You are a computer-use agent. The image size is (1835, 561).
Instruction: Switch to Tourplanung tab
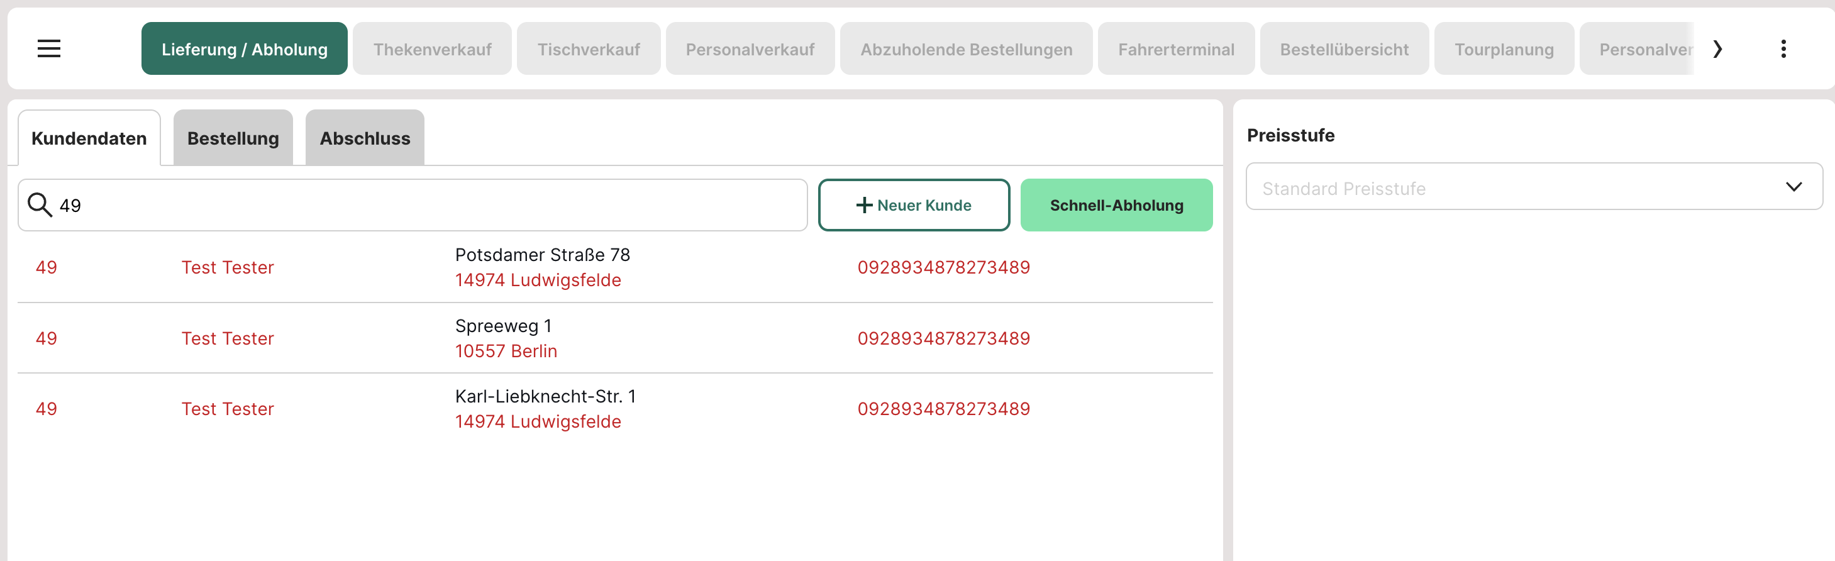tap(1503, 49)
